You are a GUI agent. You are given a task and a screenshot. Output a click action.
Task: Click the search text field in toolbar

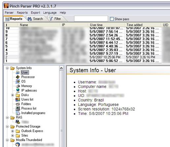91,19
